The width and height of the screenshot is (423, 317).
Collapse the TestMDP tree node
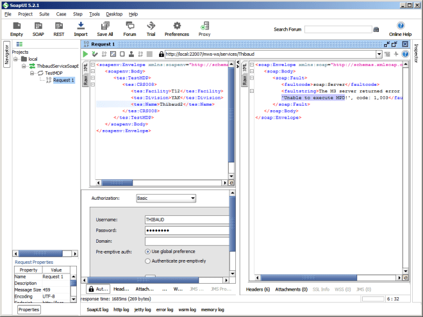(31, 73)
